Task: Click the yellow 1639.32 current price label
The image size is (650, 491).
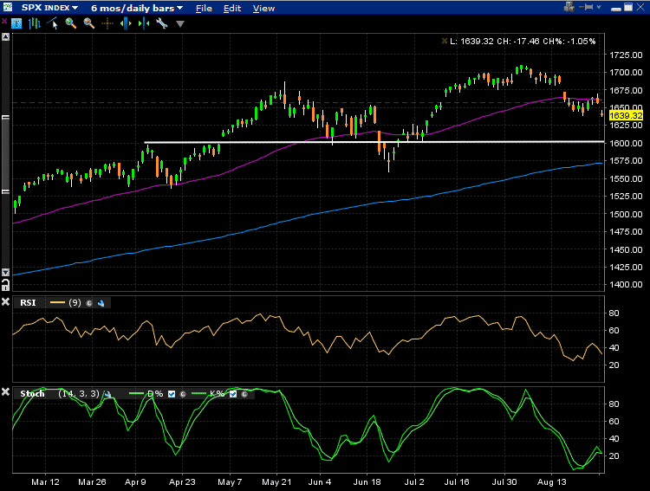Action: (626, 115)
